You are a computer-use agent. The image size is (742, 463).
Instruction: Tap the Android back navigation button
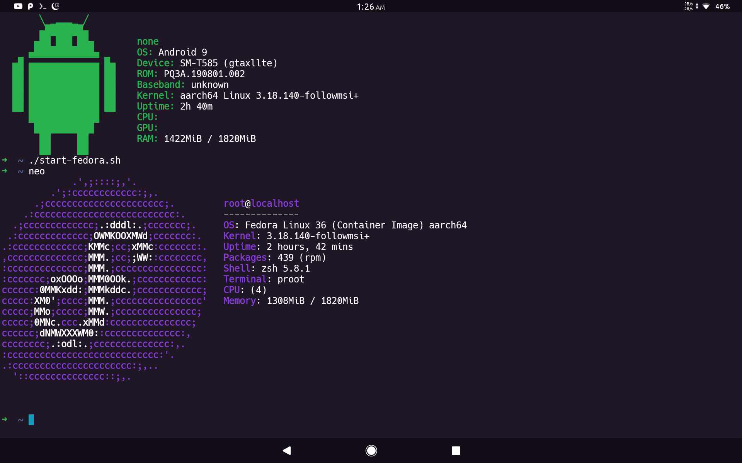287,450
